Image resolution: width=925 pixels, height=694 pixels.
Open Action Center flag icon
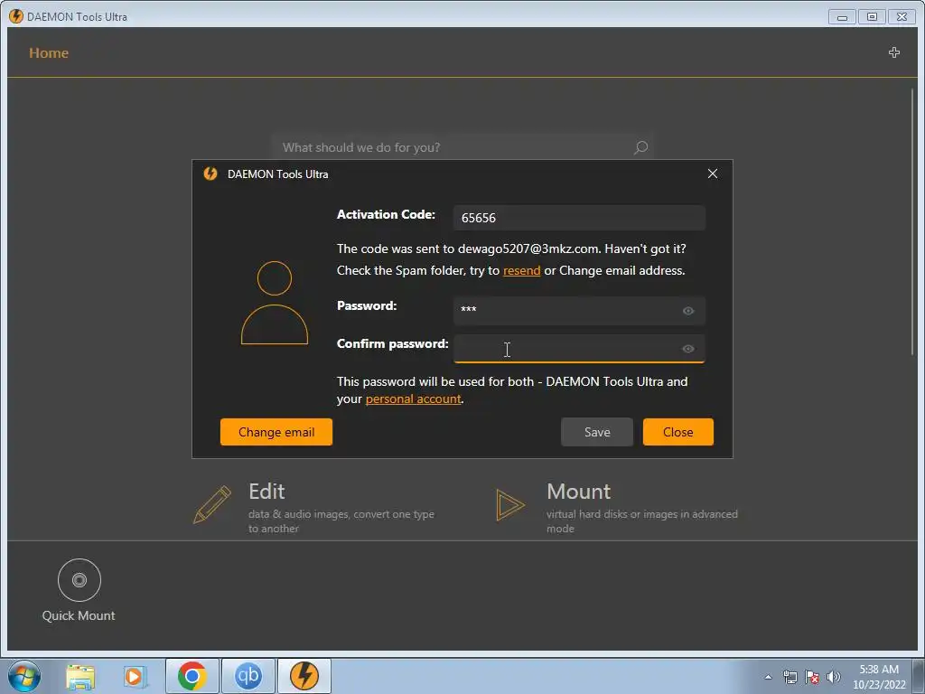812,677
